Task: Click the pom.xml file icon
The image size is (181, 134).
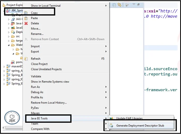Action: [x=13, y=62]
